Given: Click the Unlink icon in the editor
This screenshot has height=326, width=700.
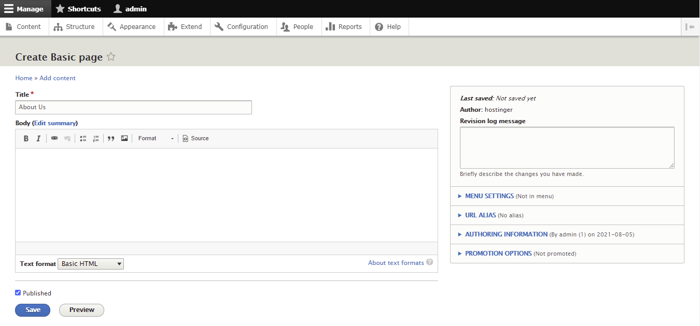Looking at the screenshot, I should (67, 138).
